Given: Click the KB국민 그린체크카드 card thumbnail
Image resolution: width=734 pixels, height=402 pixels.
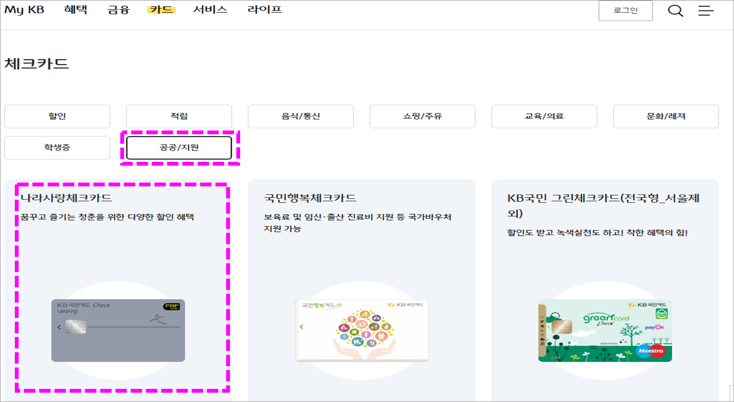Looking at the screenshot, I should (604, 330).
